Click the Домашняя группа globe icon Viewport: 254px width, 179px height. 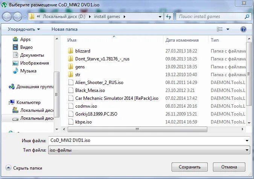pyautogui.click(x=12, y=87)
